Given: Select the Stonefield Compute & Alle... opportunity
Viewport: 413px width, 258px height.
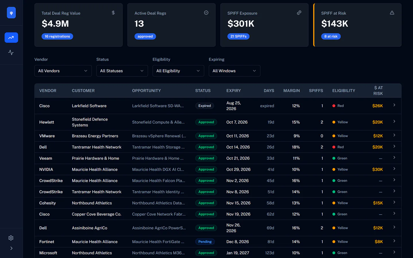Looking at the screenshot, I should tap(158, 122).
